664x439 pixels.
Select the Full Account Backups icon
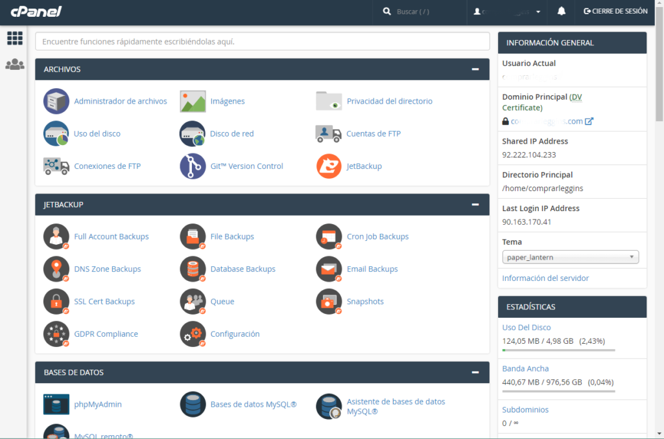(56, 236)
